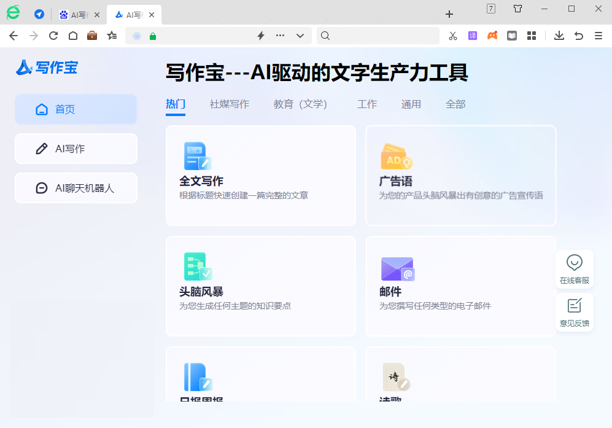
Task: Reload the page with the refresh icon
Action: click(53, 36)
